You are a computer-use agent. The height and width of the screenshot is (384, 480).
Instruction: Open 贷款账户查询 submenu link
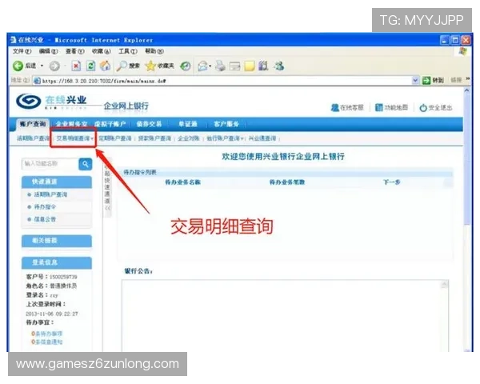[154, 138]
